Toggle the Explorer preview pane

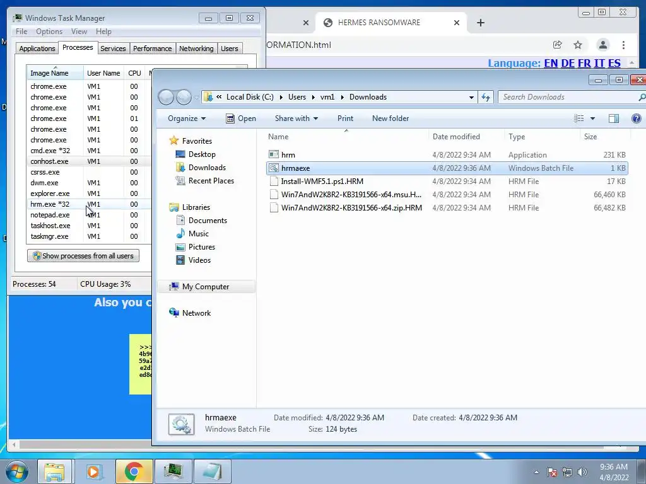613,118
